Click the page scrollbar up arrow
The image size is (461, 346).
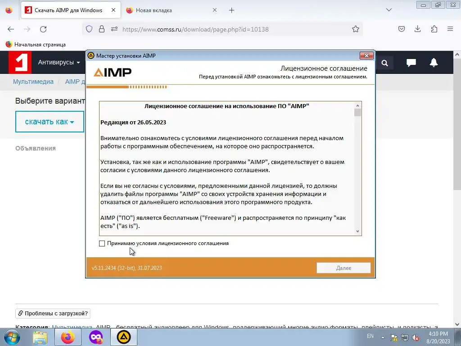click(457, 55)
